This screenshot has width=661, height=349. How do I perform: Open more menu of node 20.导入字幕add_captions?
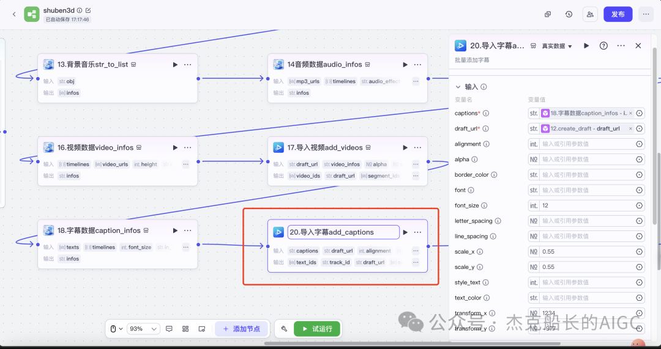pyautogui.click(x=418, y=232)
